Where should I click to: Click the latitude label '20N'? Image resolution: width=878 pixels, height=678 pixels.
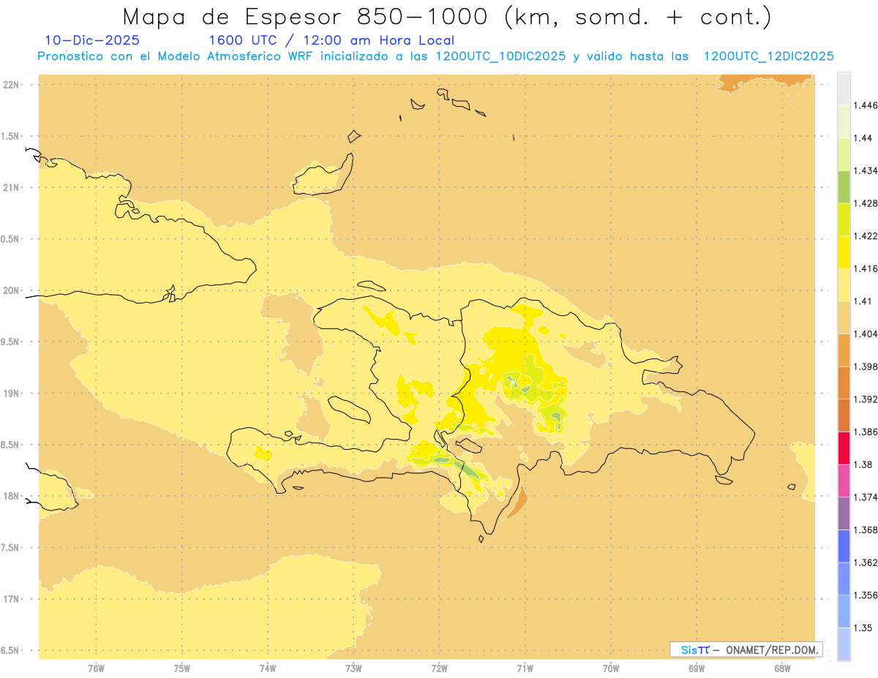click(11, 290)
